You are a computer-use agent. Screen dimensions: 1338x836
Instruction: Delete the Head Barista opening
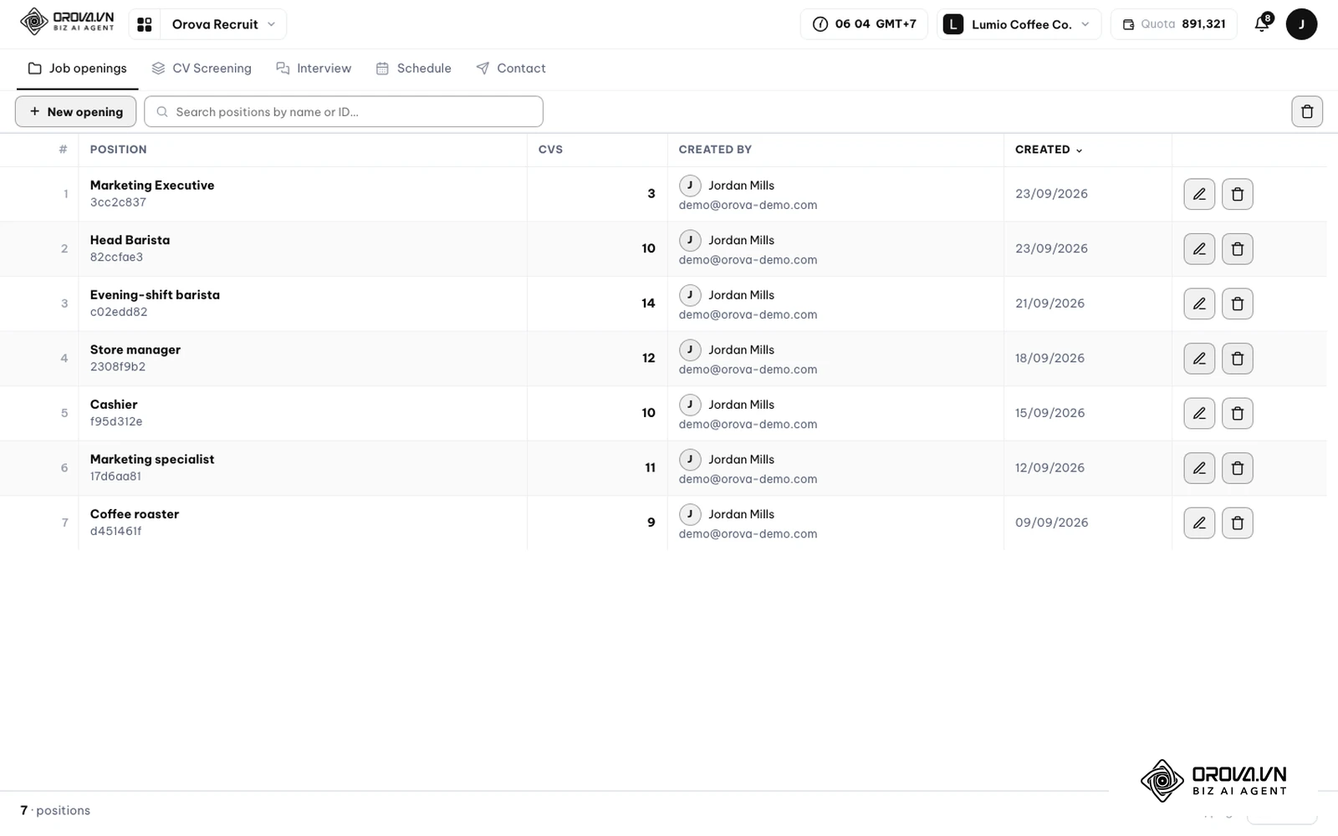[x=1238, y=249]
